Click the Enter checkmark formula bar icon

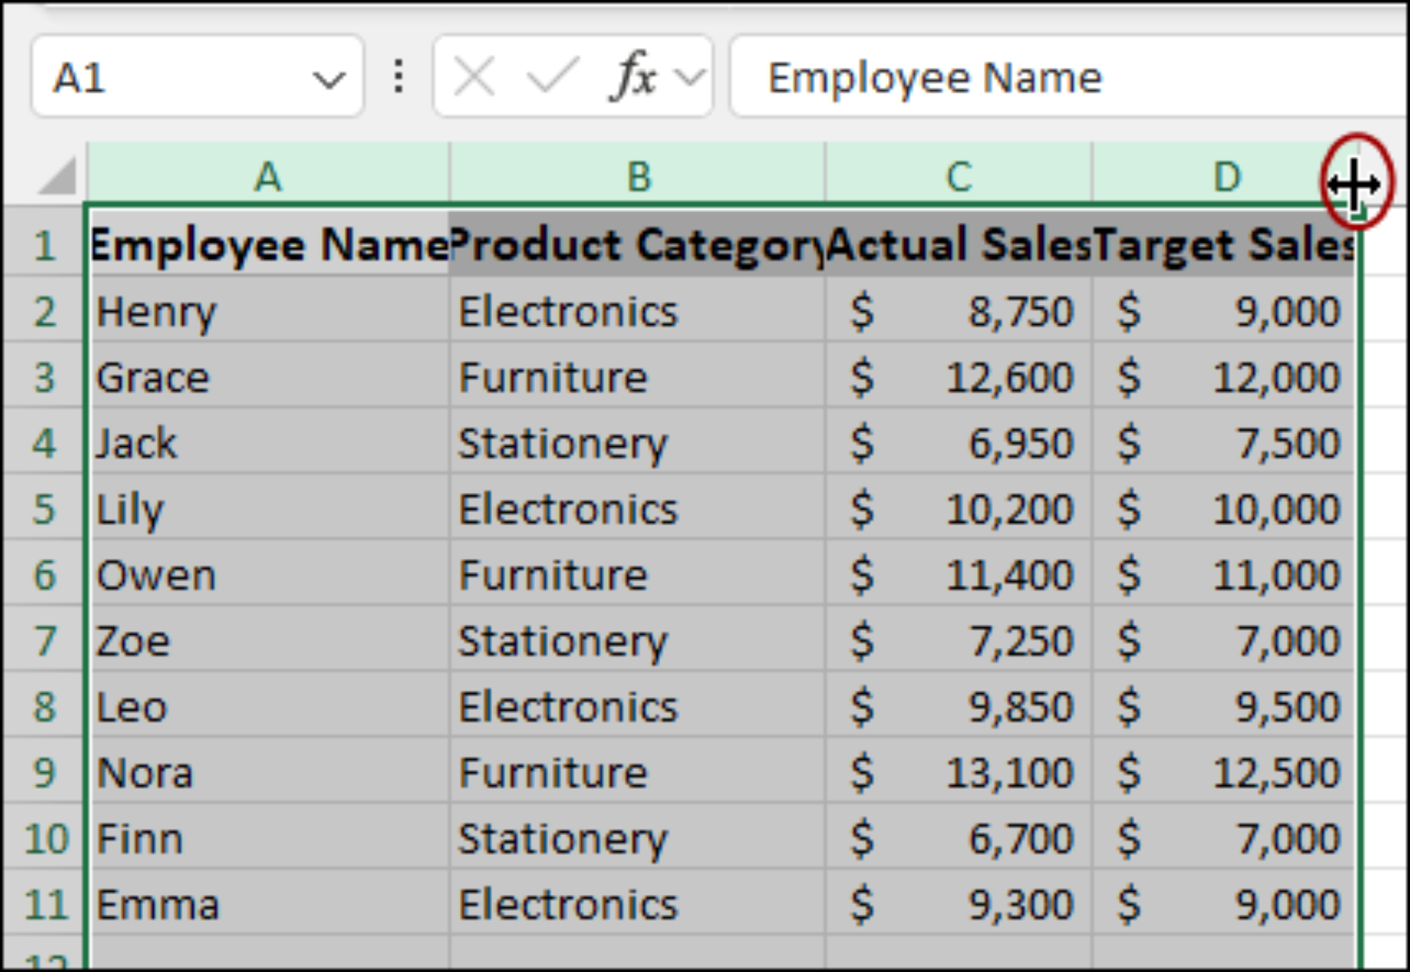point(552,76)
